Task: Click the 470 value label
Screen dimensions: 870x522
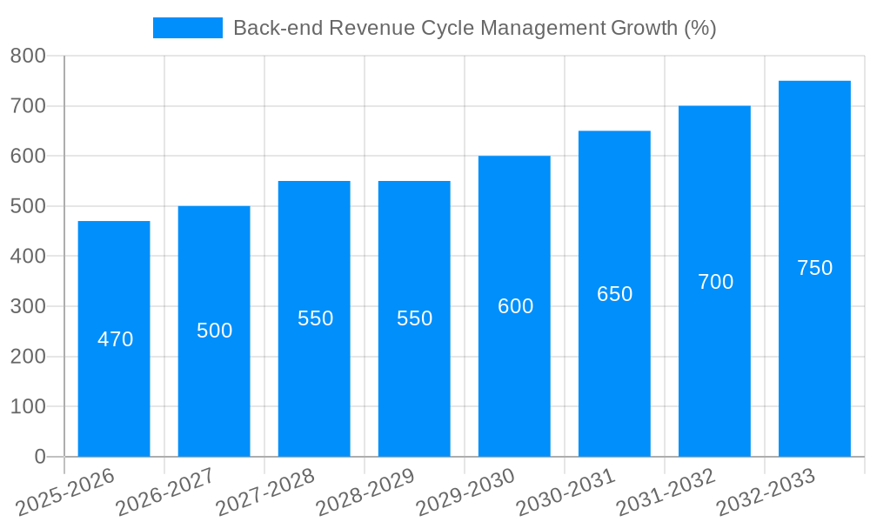Action: coord(114,340)
